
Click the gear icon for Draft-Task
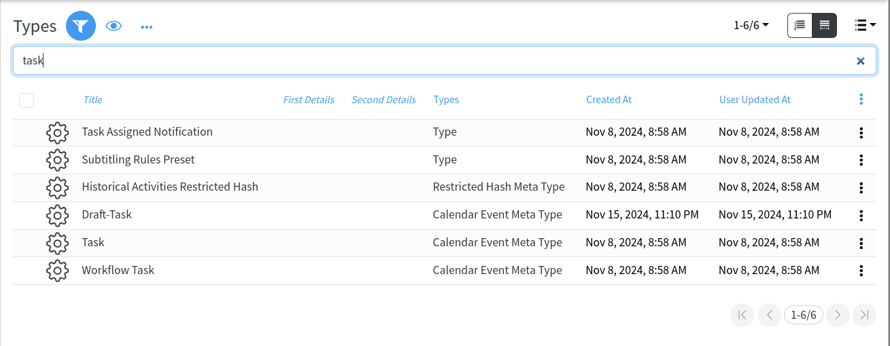57,215
